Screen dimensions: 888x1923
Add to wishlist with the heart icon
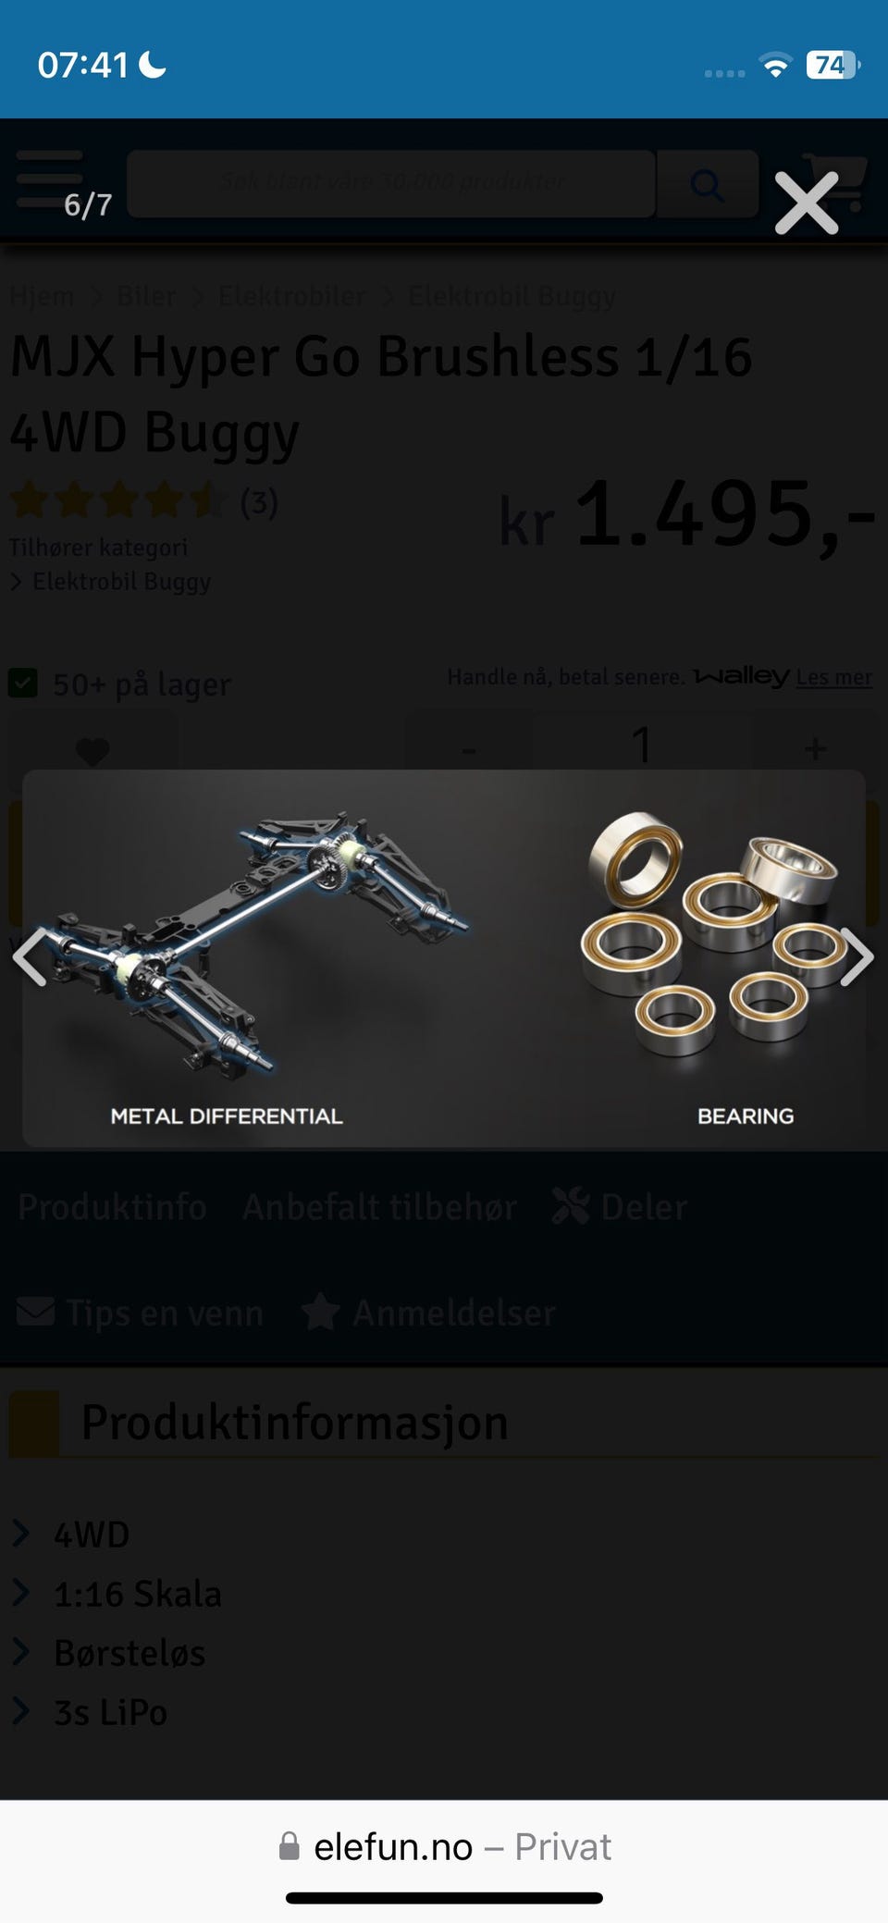(x=92, y=751)
